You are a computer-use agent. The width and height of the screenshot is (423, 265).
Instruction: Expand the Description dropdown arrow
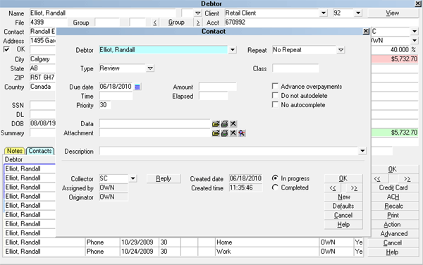pyautogui.click(x=362, y=151)
